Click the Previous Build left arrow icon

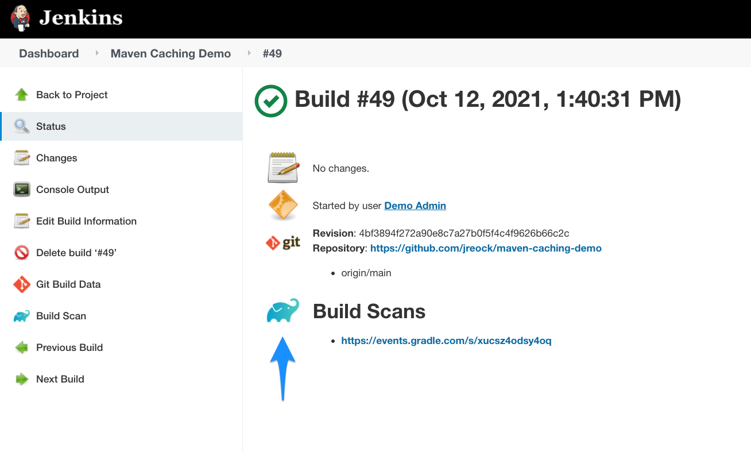(x=22, y=347)
